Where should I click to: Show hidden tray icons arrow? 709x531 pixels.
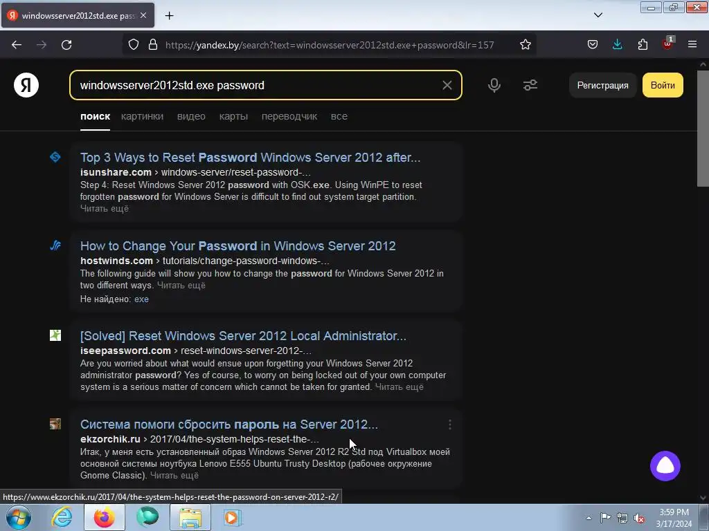(x=589, y=518)
